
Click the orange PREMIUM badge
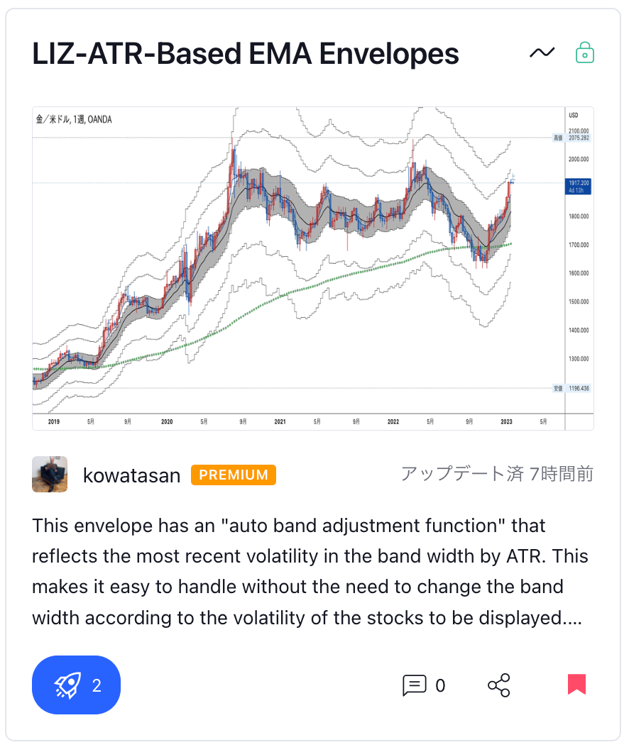(x=234, y=475)
